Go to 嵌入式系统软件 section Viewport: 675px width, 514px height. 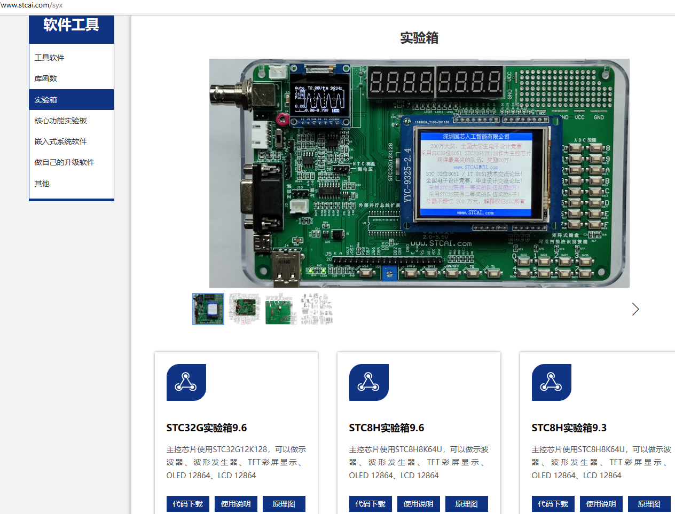[72, 141]
